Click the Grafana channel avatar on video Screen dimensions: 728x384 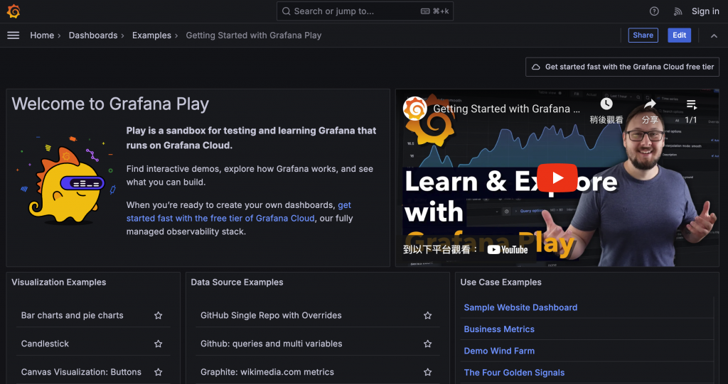(415, 109)
